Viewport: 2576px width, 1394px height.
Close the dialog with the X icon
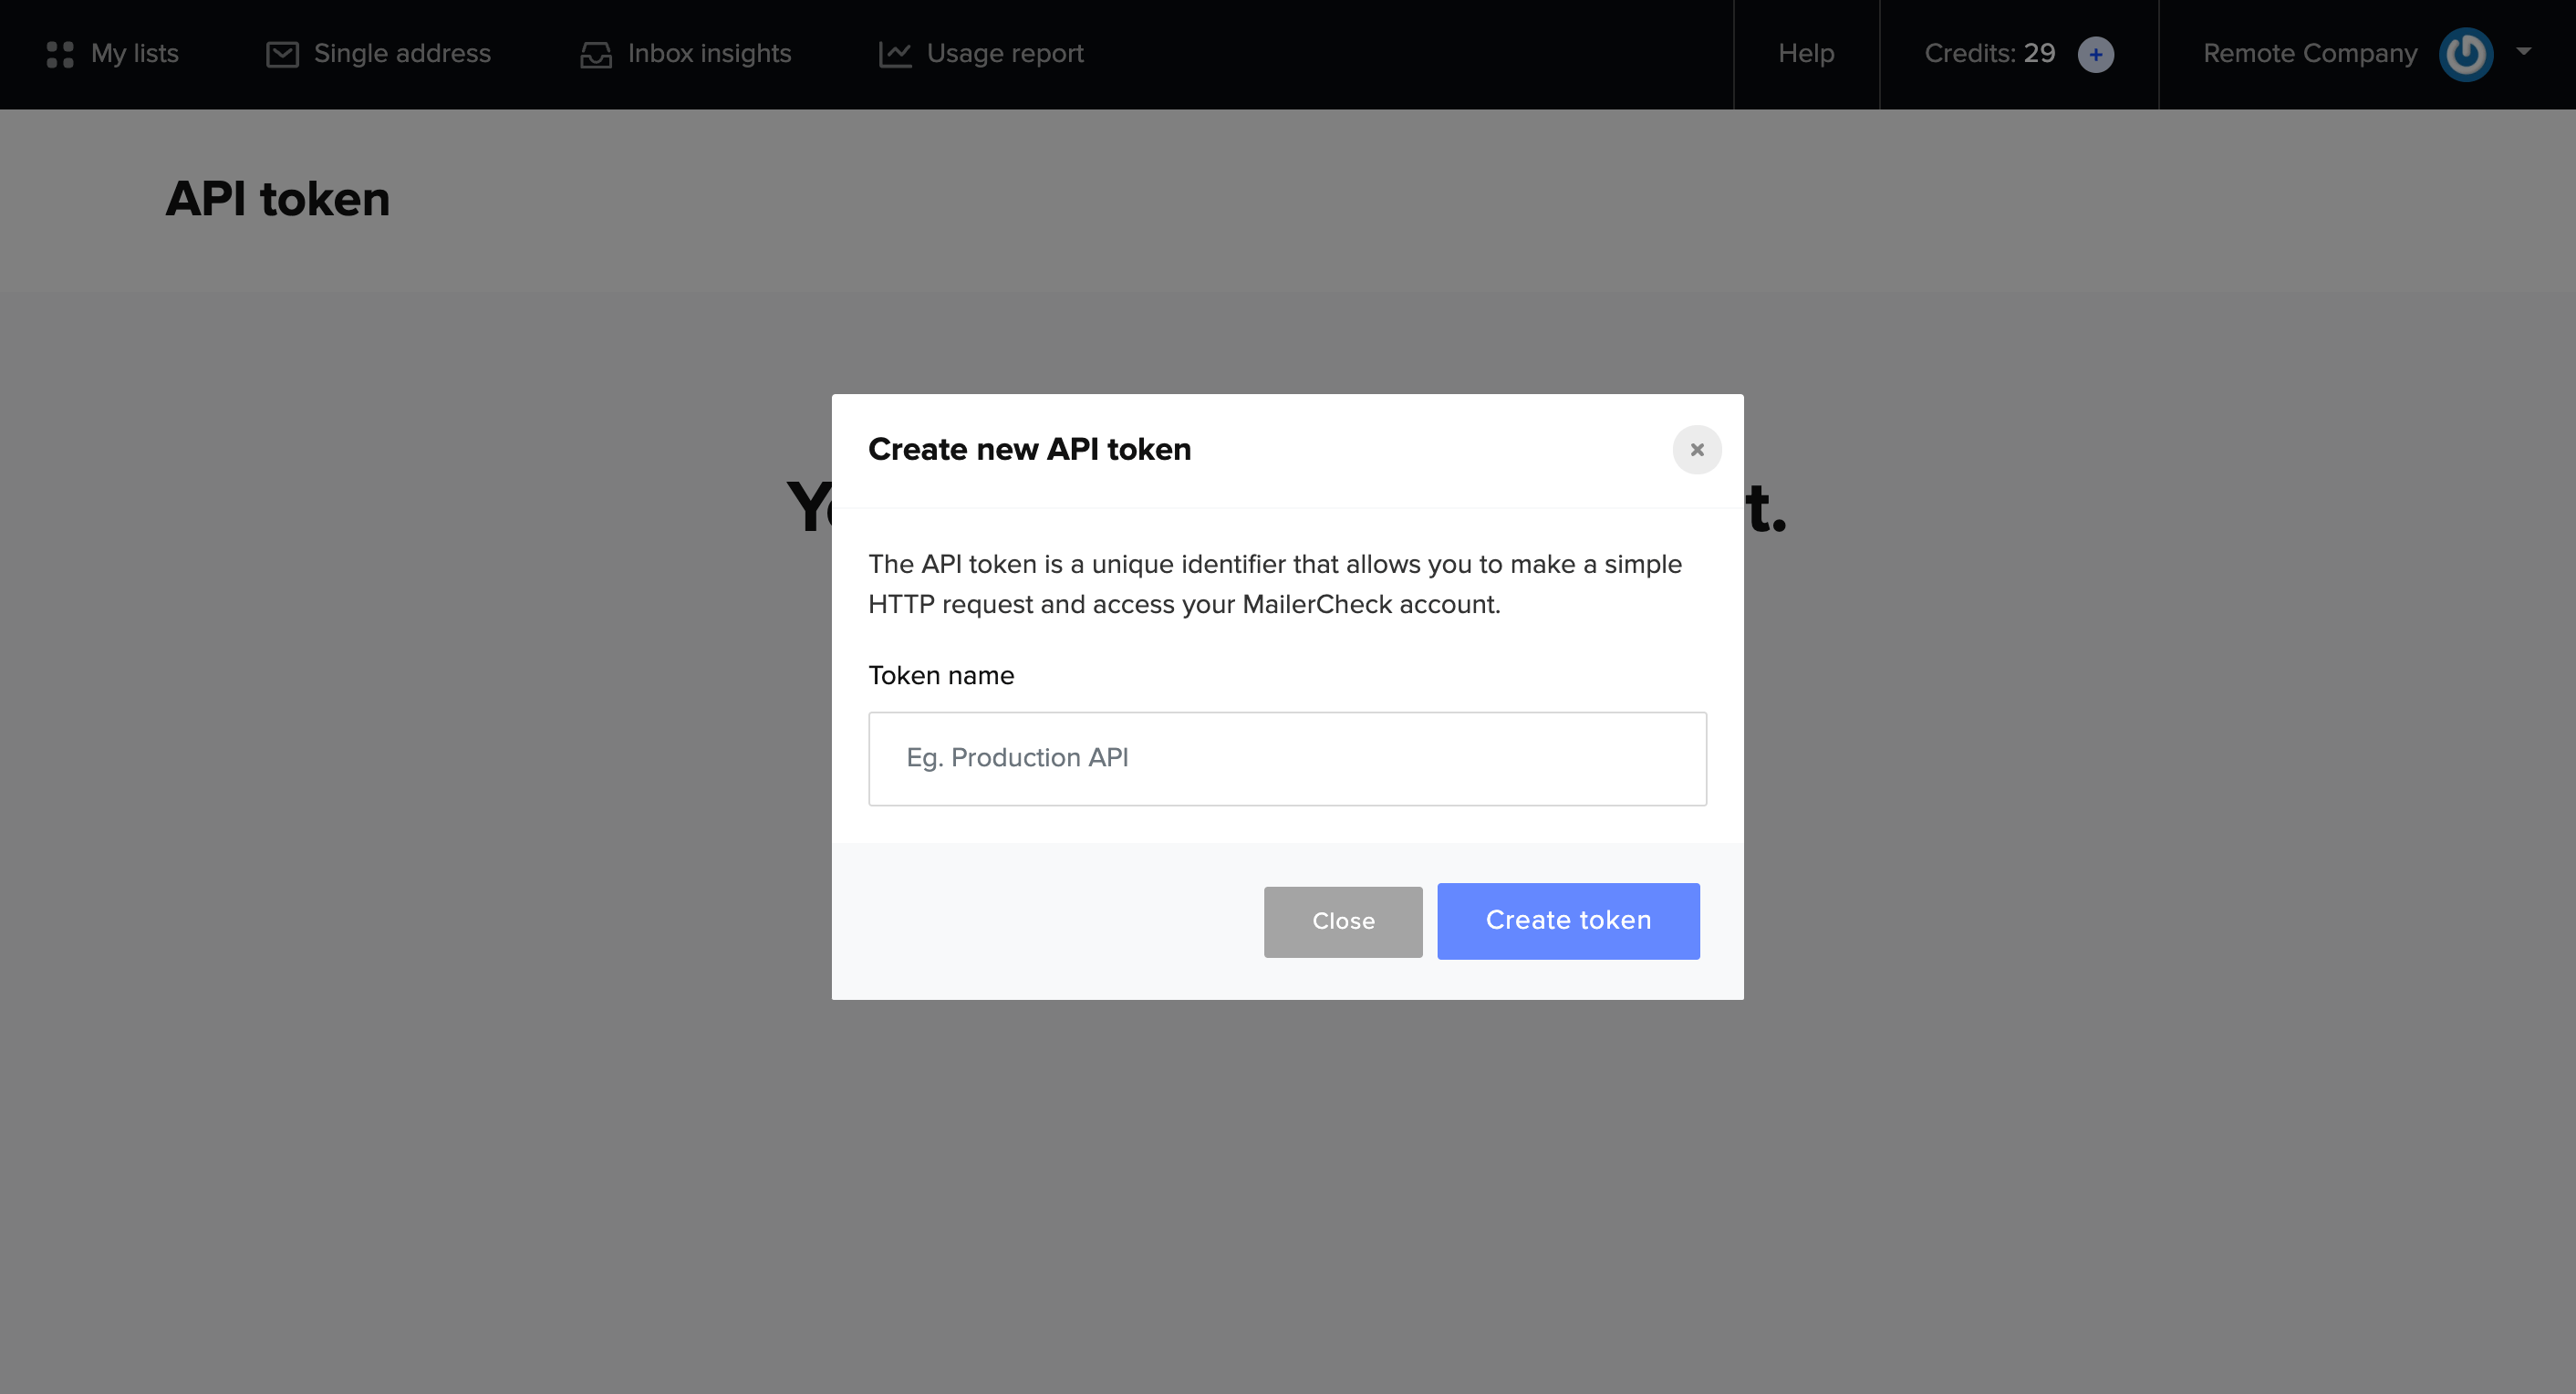click(1696, 450)
